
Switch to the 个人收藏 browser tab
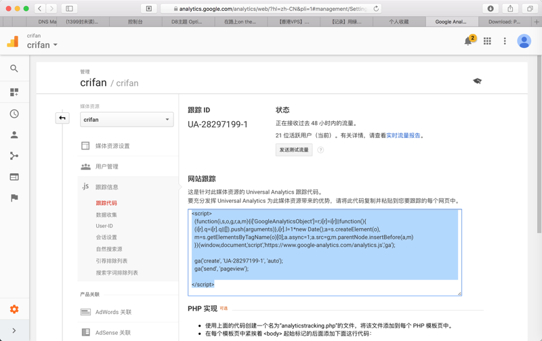tap(399, 22)
